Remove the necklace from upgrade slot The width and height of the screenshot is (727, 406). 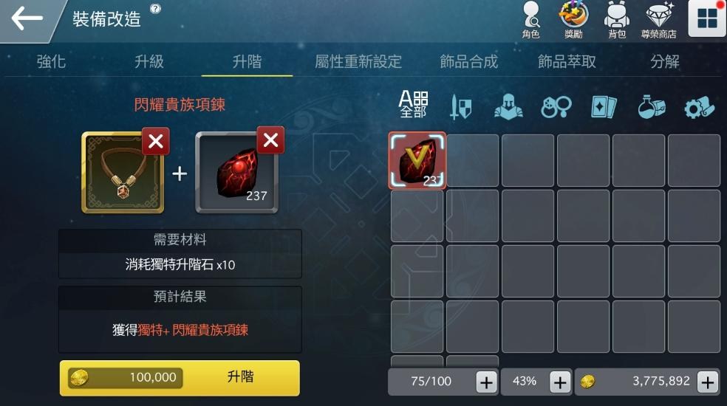coord(155,141)
